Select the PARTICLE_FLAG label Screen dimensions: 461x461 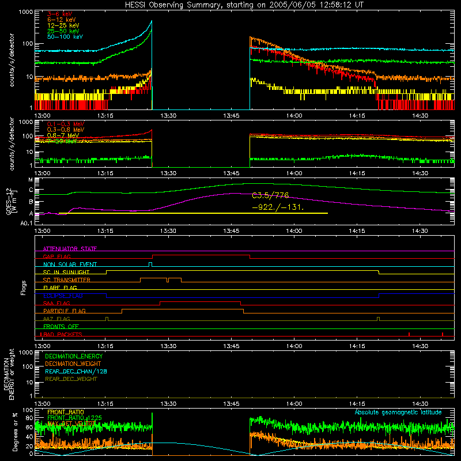(x=65, y=311)
